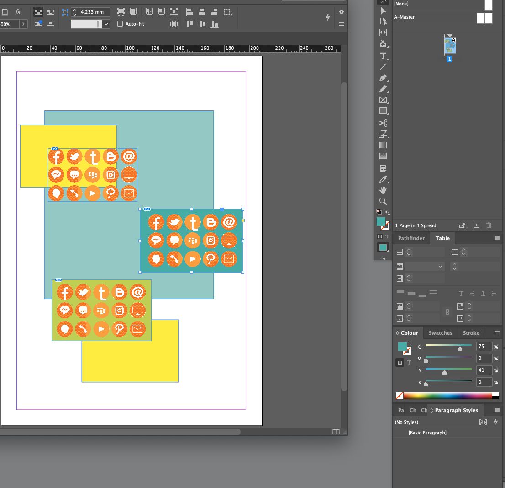The width and height of the screenshot is (505, 488).
Task: Select the Scissors tool
Action: [383, 123]
